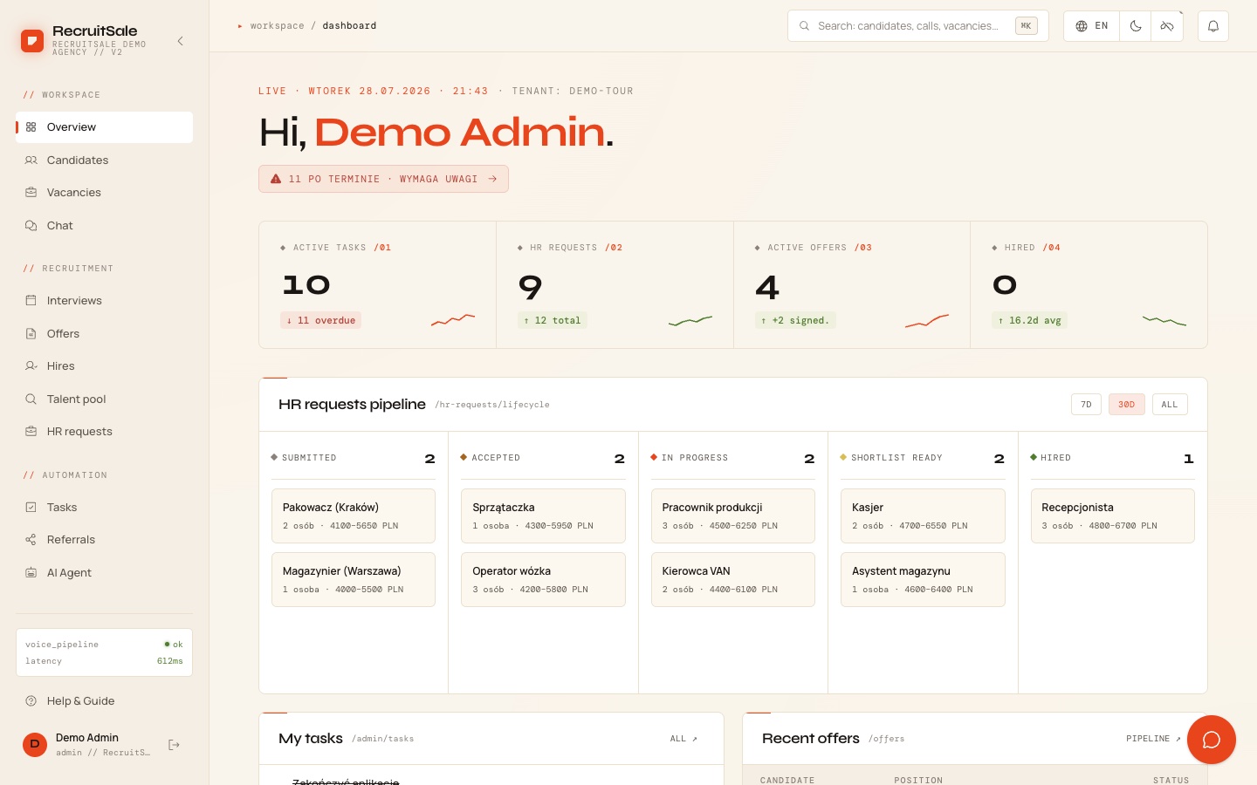This screenshot has width=1257, height=785.
Task: Click the Offers document icon
Action: point(31,334)
